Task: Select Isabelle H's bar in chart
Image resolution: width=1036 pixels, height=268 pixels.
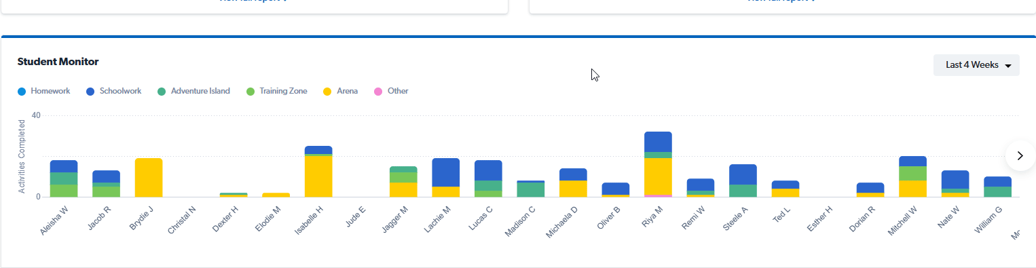Action: 318,172
